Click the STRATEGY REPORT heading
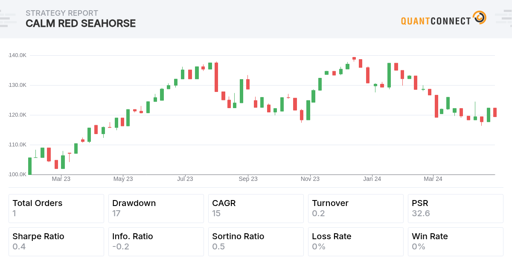This screenshot has height=269, width=512. point(62,13)
